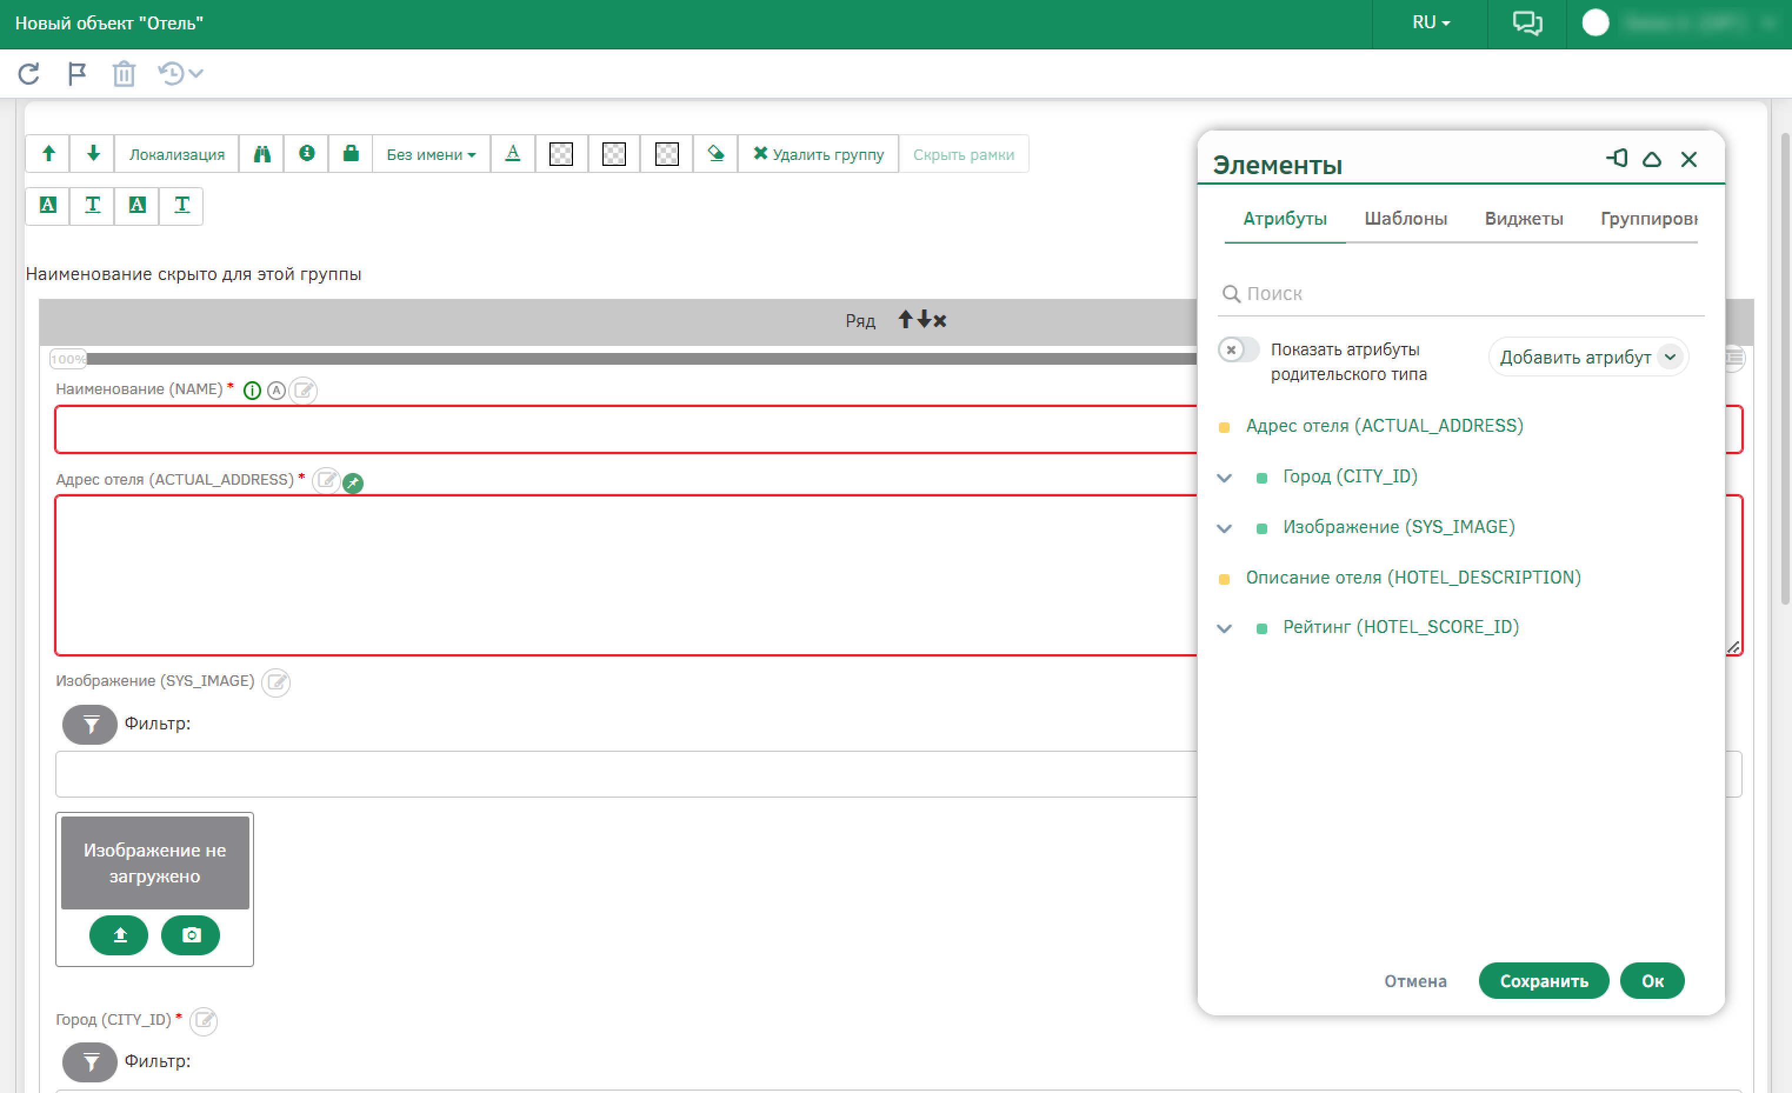Select Описание отеля (HOTEL_DESCRIPTION) attribute
This screenshot has height=1093, width=1792.
(x=1413, y=578)
